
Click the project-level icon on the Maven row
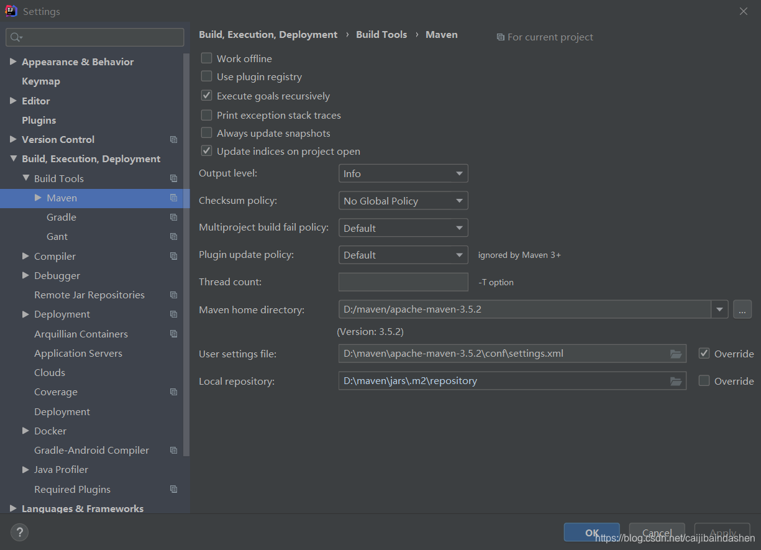pyautogui.click(x=174, y=198)
